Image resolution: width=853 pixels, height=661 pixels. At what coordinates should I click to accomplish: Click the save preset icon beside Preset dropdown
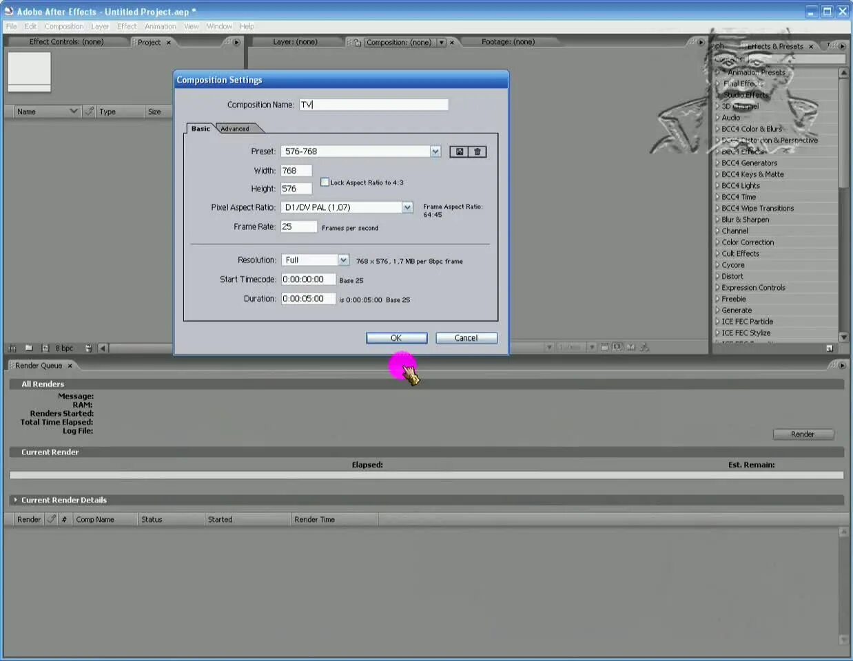click(460, 151)
